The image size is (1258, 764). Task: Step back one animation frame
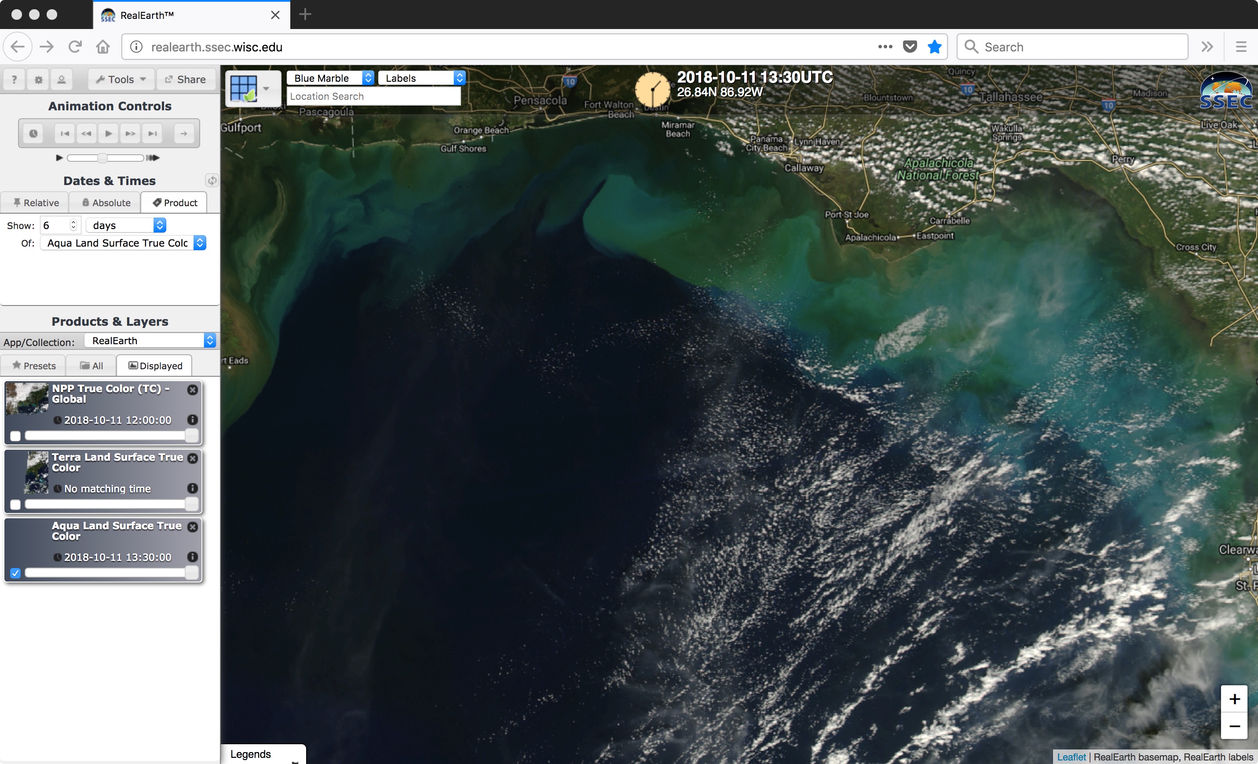(x=86, y=133)
